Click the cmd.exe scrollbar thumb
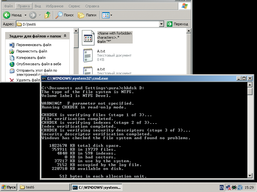The width and height of the screenshot is (257, 192). [x=250, y=91]
